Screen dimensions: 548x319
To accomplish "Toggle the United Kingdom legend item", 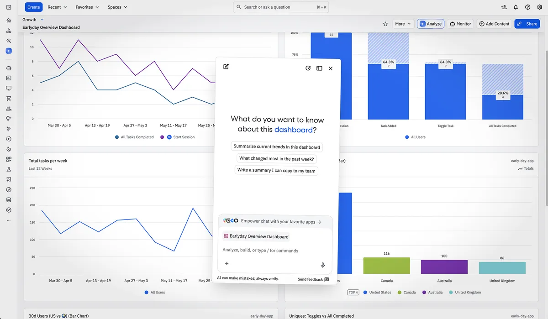I will [x=464, y=292].
